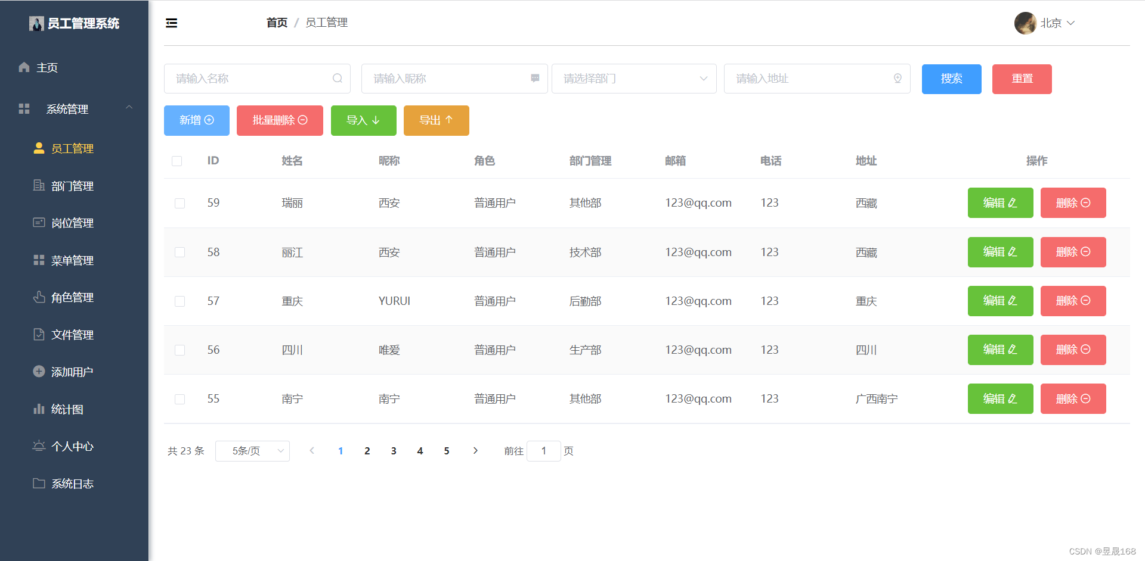Click the building icon beside 部门管理
The height and width of the screenshot is (561, 1145).
coord(39,185)
